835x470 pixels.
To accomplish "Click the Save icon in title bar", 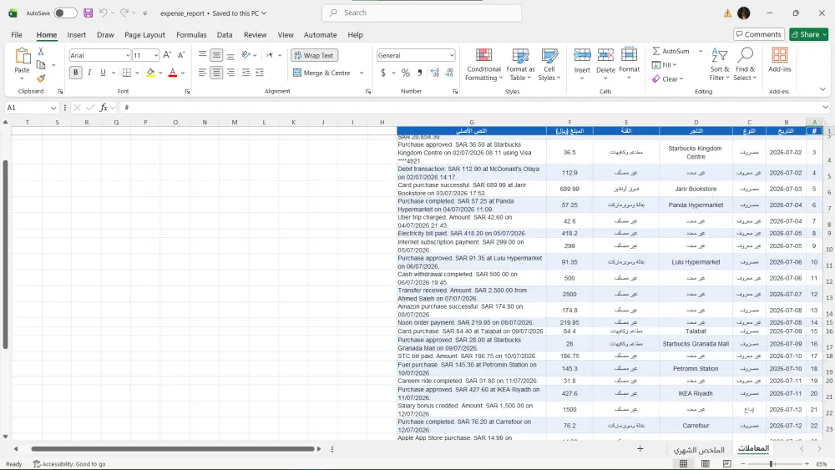I will tap(89, 13).
